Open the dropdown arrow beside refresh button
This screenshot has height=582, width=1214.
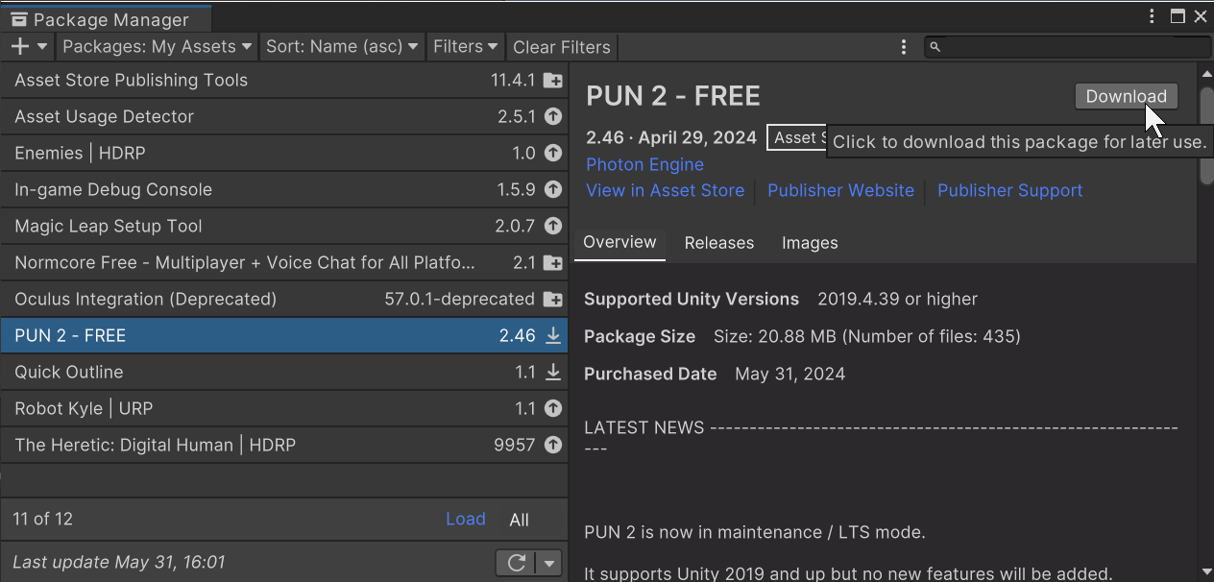point(549,563)
